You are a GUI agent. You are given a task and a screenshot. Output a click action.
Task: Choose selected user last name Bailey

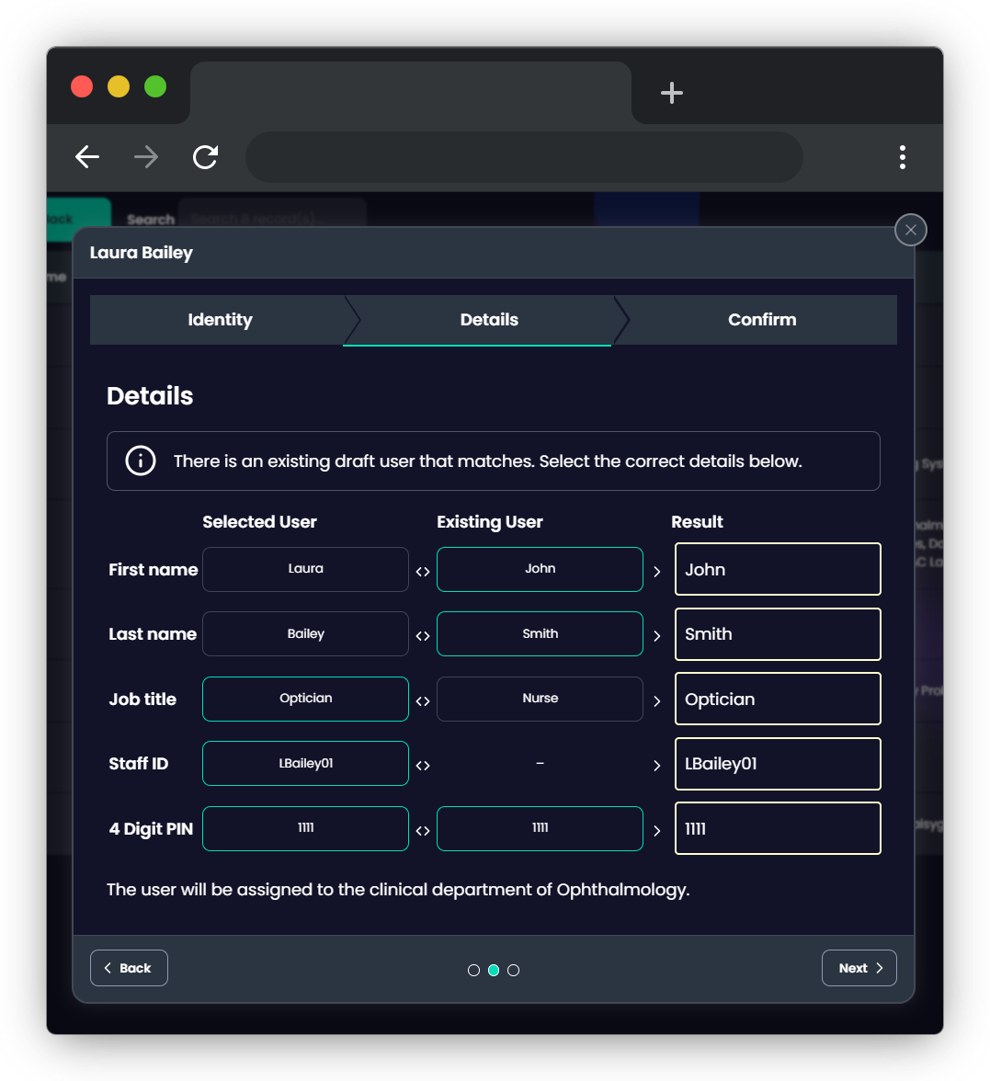pos(305,634)
